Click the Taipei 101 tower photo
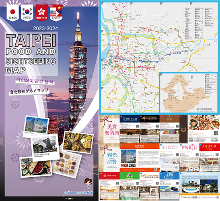The height and width of the screenshot is (201, 220). tap(78, 70)
